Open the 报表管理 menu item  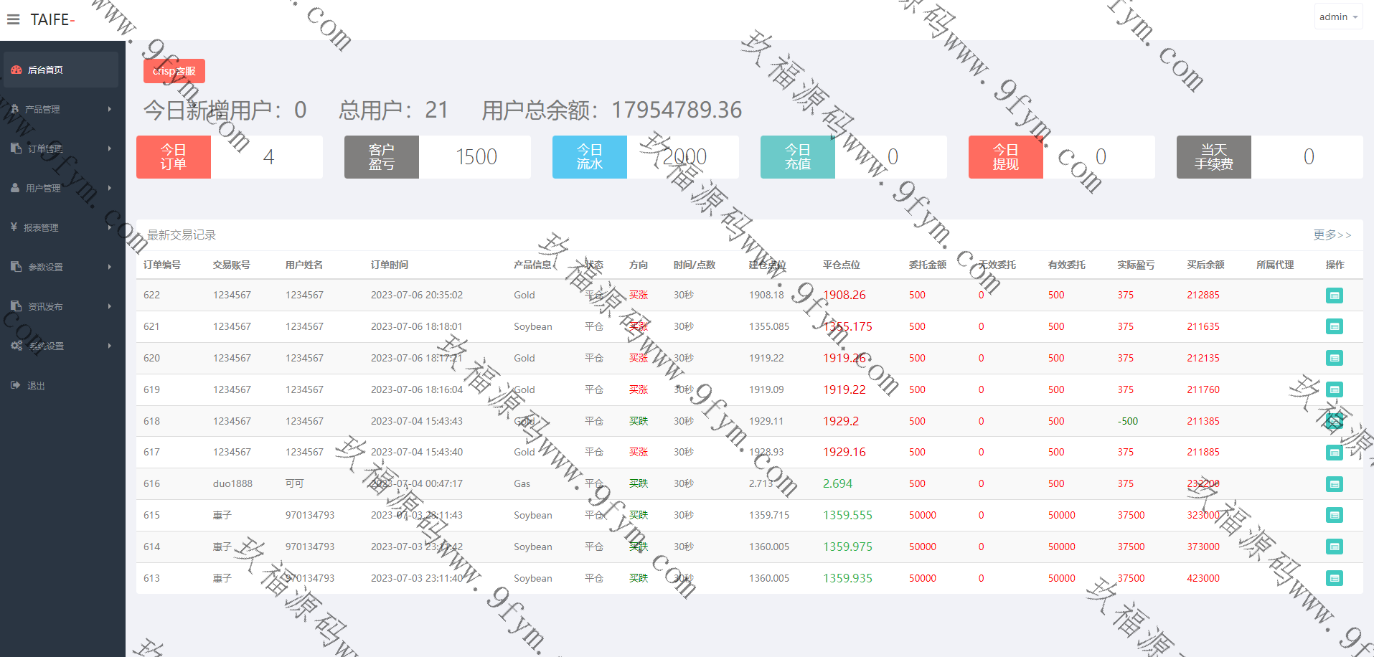point(62,227)
